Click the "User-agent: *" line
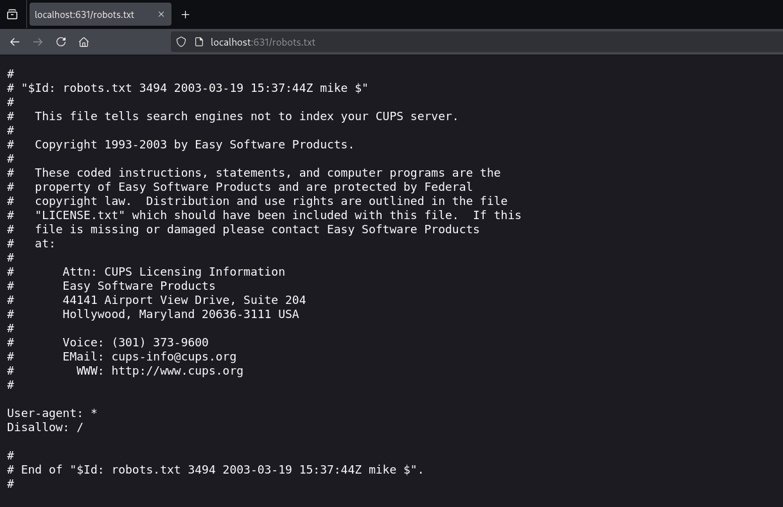This screenshot has width=783, height=507. tap(52, 413)
